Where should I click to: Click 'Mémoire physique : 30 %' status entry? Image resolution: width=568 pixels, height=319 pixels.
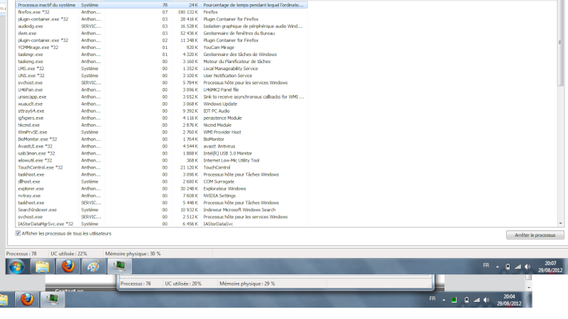point(133,254)
